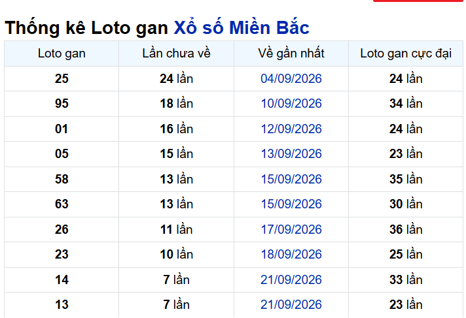Click date 21/09/2026 in row 13
The height and width of the screenshot is (318, 466).
pos(291,305)
